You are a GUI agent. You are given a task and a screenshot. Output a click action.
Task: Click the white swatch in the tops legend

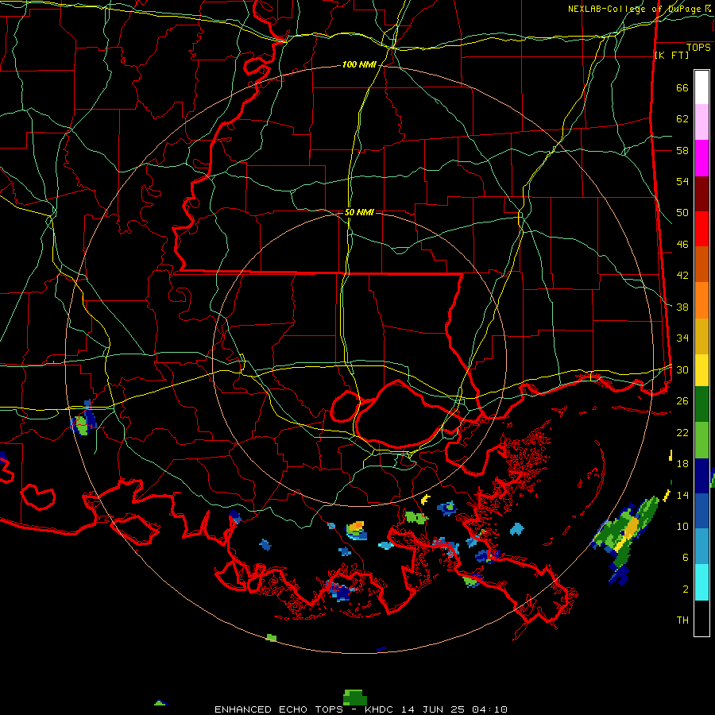tap(701, 87)
